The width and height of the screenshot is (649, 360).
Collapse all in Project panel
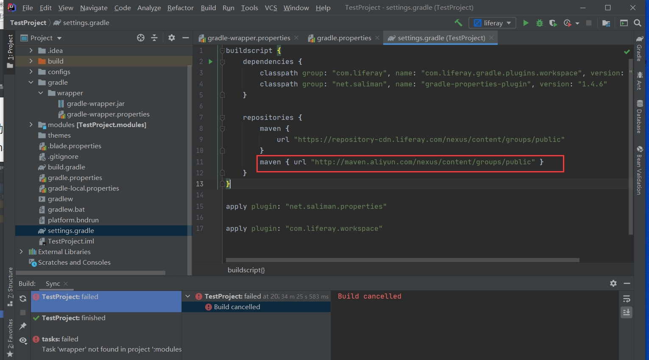(x=154, y=38)
